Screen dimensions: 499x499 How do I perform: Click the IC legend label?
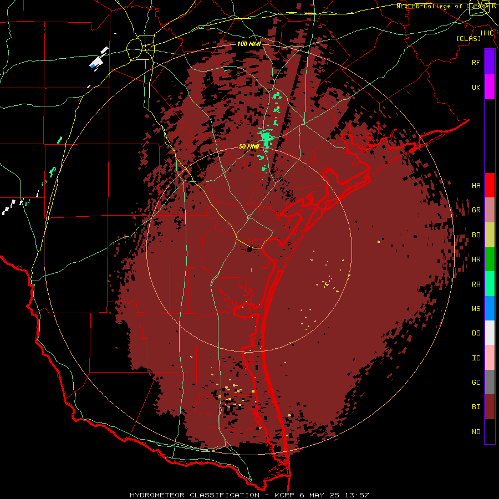pyautogui.click(x=476, y=358)
